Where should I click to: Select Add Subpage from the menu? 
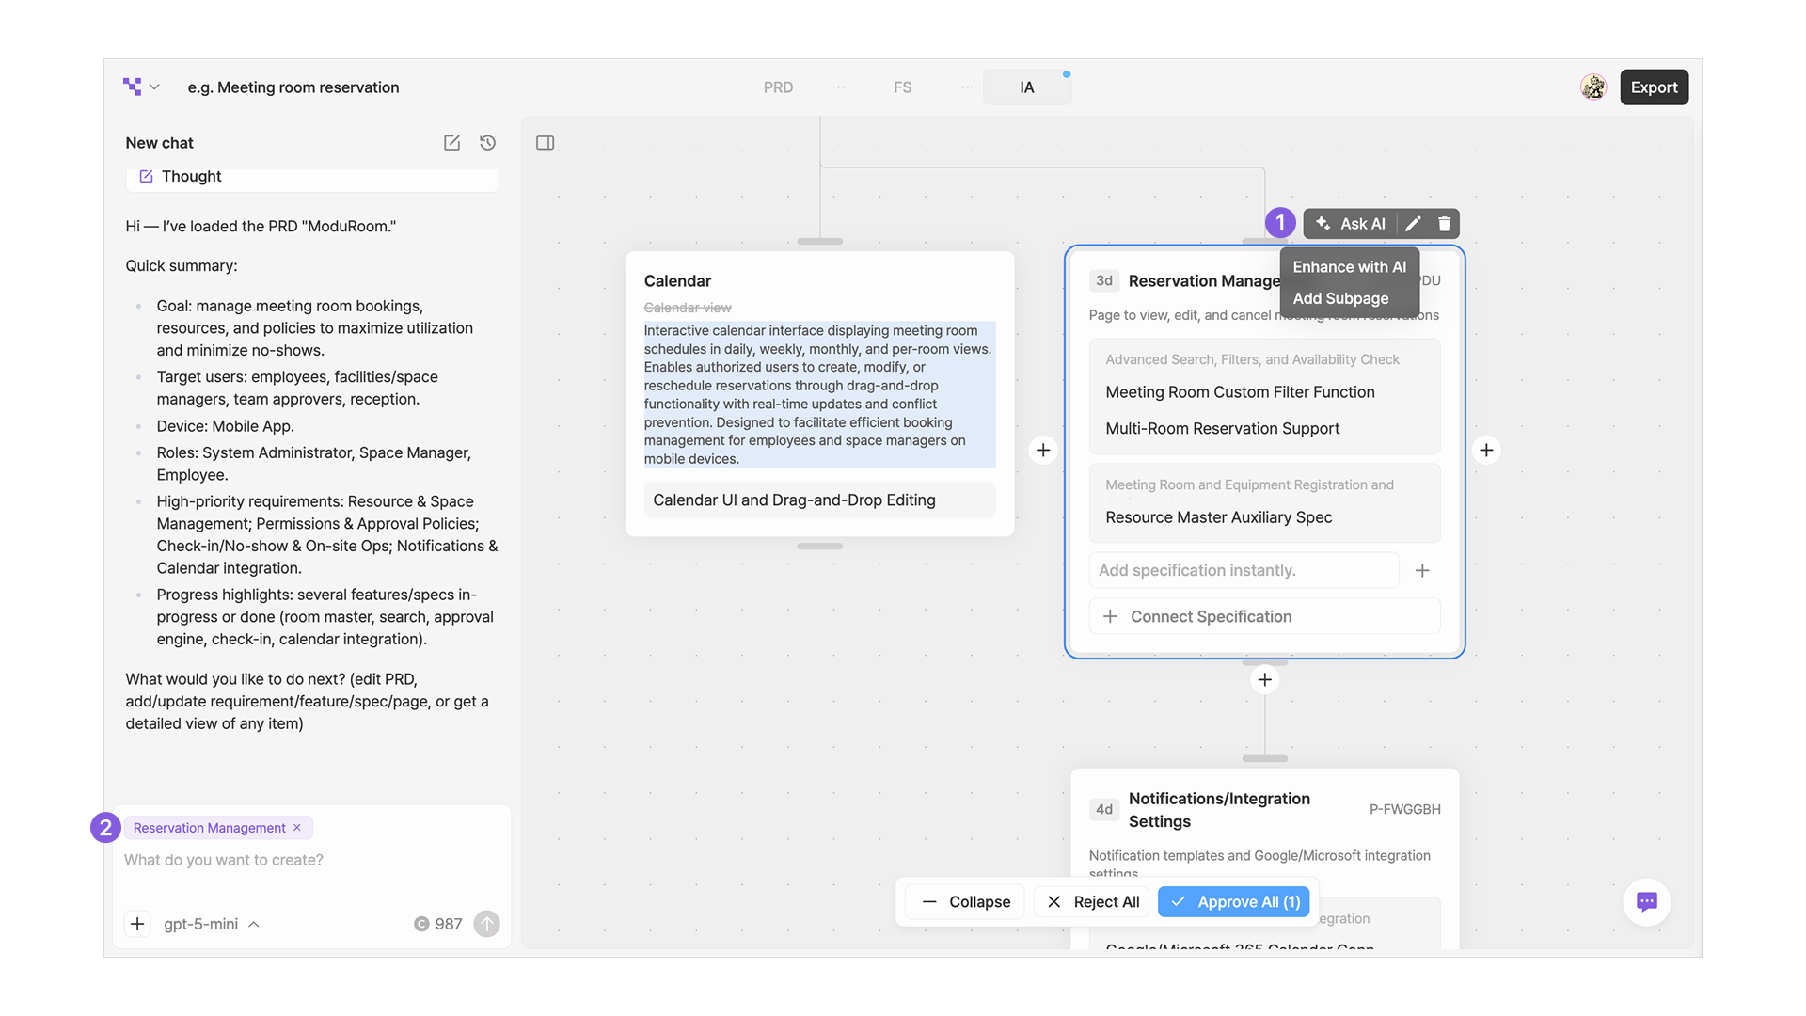[1340, 298]
